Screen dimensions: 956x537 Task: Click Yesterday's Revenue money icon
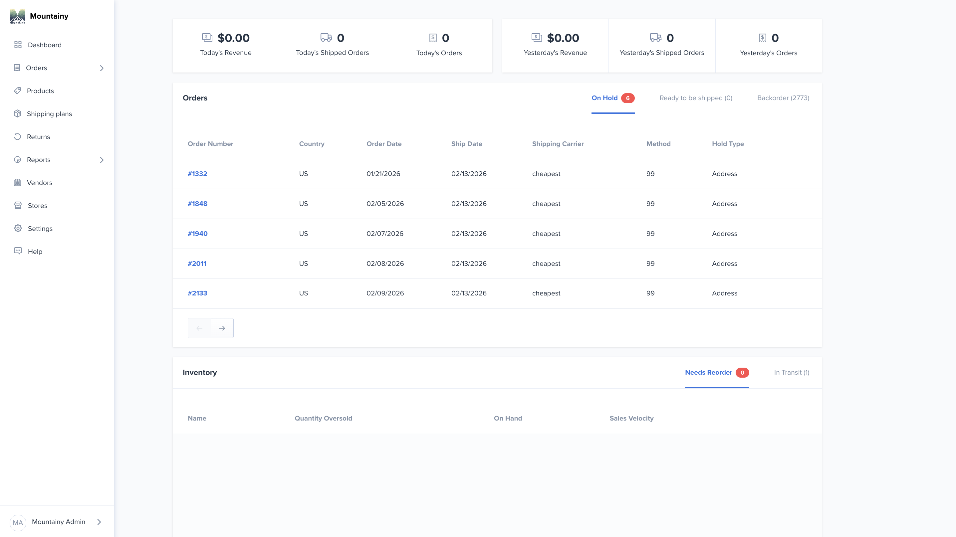[x=537, y=38]
